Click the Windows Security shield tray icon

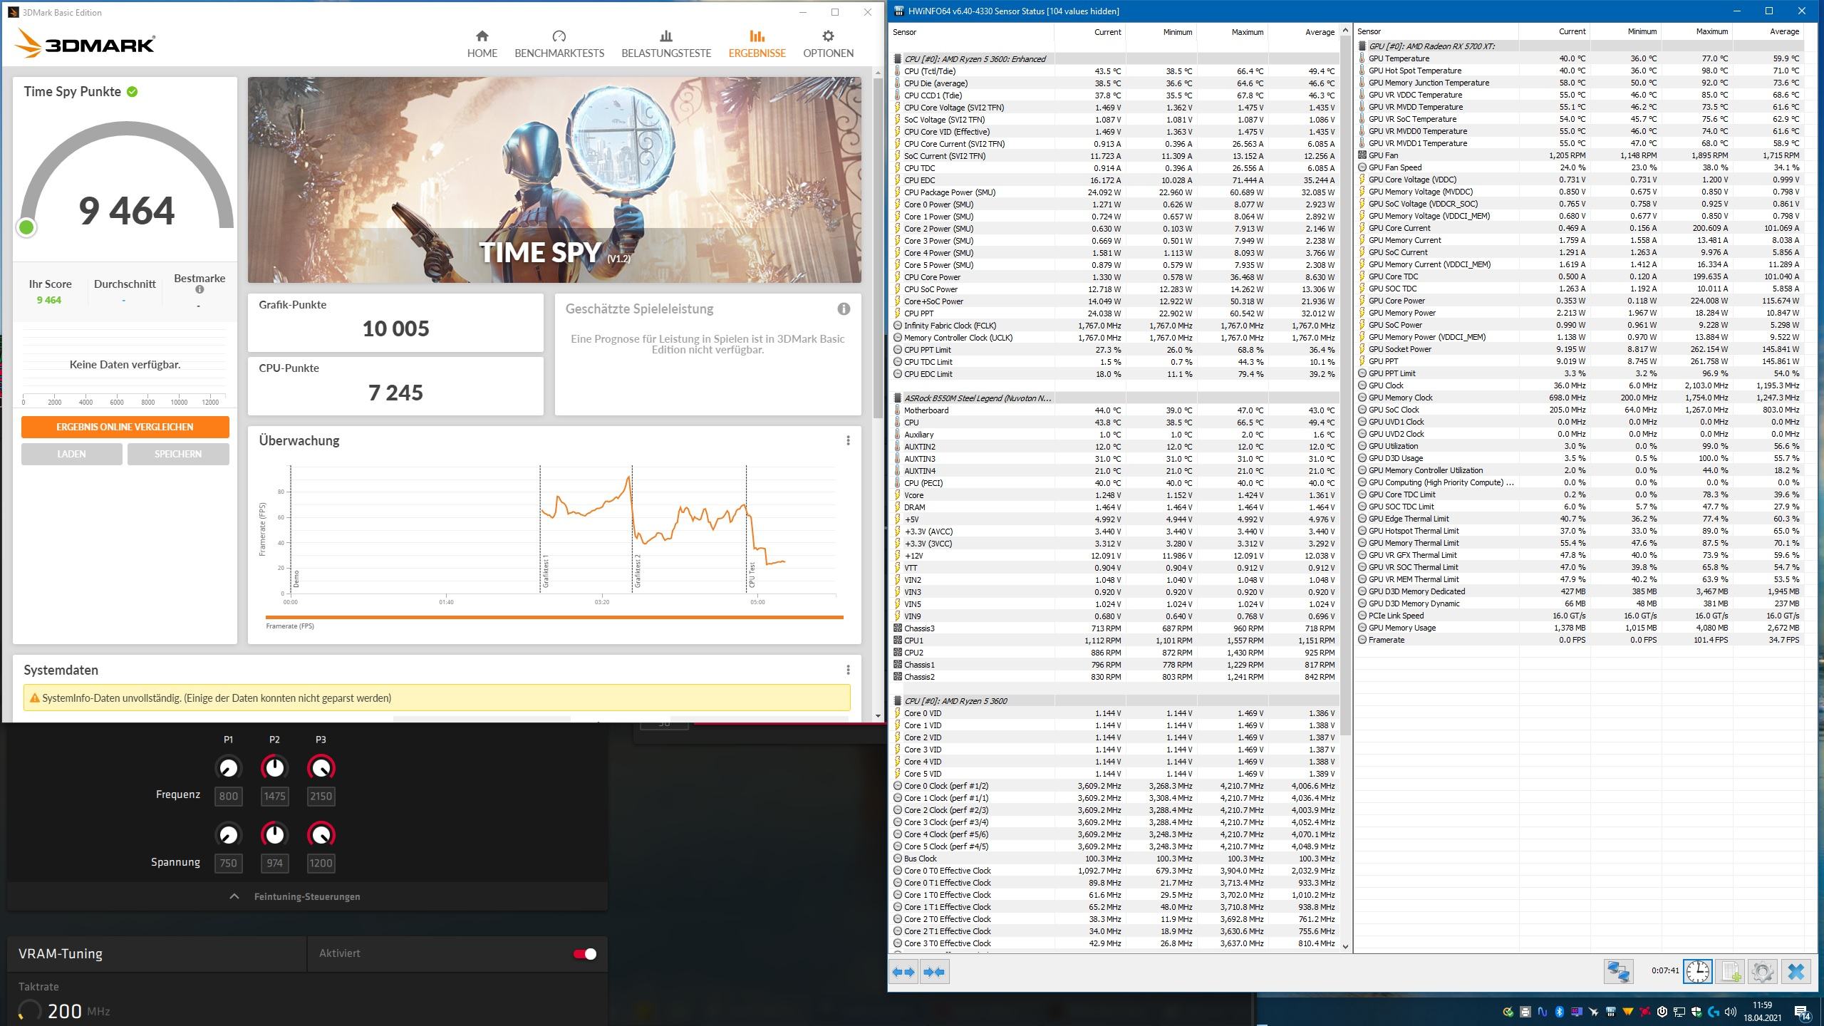[1696, 1012]
